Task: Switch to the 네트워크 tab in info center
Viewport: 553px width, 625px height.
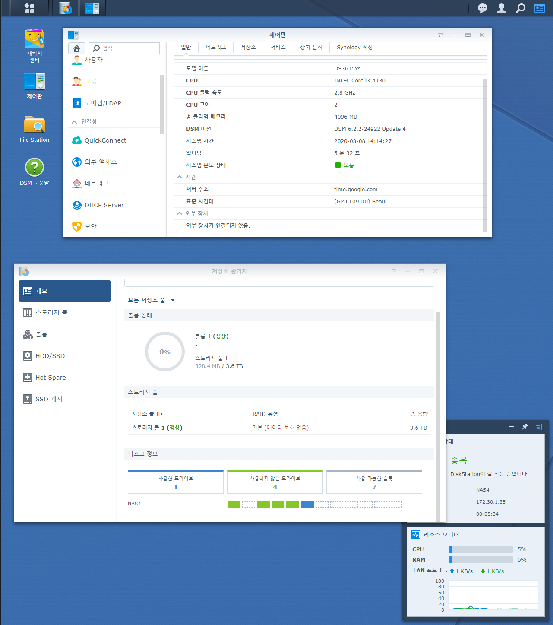Action: 216,48
